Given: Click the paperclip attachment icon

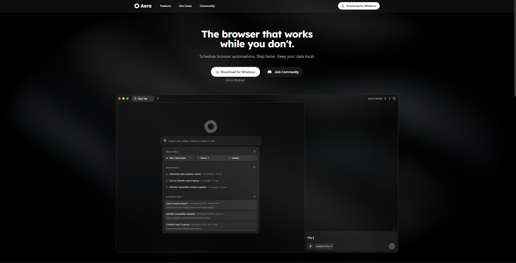Looking at the screenshot, I should 310,246.
